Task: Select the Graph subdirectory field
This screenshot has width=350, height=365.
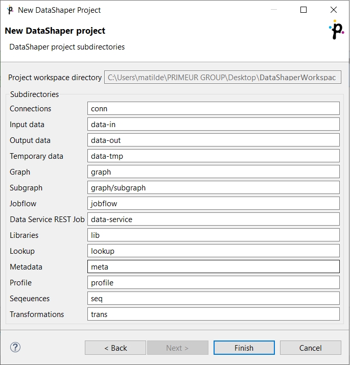Action: click(x=214, y=172)
